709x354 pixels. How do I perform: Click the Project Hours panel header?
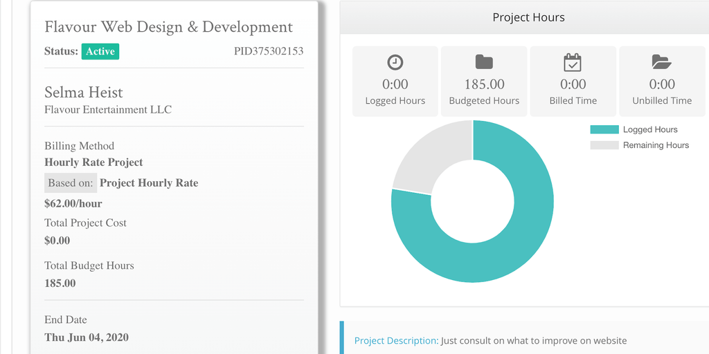[525, 17]
